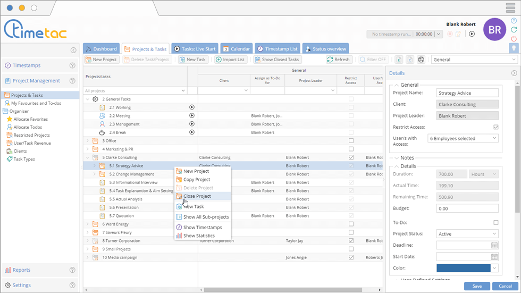
Task: Click the green reload icon below help
Action: tap(514, 30)
